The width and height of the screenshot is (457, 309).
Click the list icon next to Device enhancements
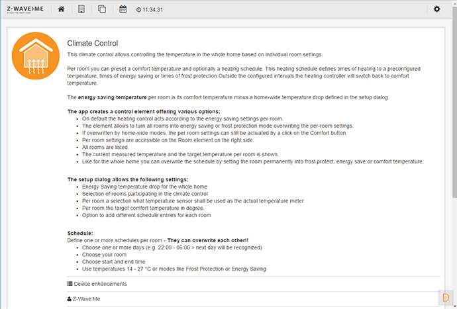pos(70,284)
